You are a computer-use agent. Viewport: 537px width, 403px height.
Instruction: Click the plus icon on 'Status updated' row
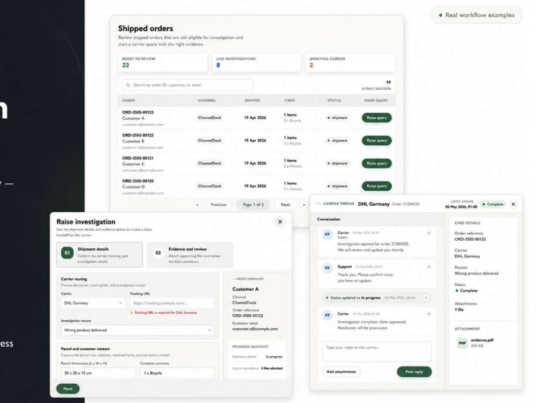[426, 298]
